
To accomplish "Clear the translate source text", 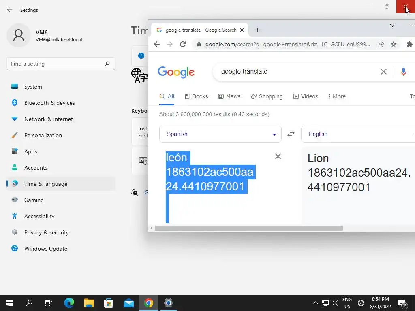I will pyautogui.click(x=278, y=156).
